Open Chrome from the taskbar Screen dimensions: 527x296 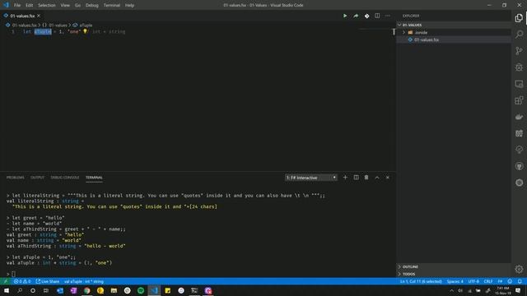[x=87, y=290]
